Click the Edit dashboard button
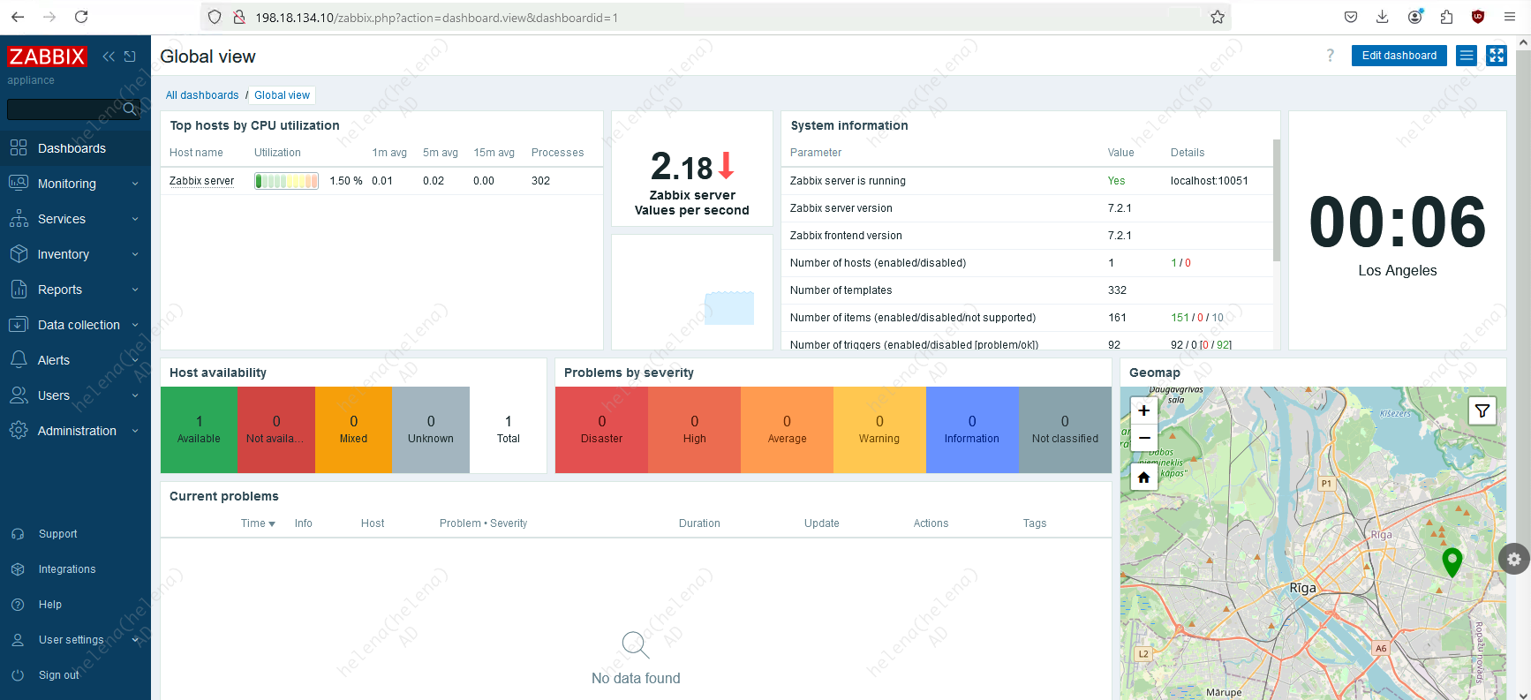The height and width of the screenshot is (700, 1531). [x=1399, y=56]
